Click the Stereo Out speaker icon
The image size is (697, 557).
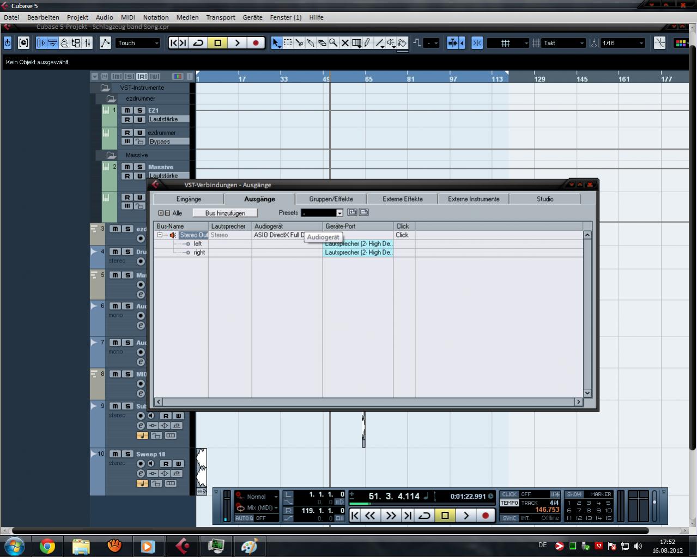[173, 235]
